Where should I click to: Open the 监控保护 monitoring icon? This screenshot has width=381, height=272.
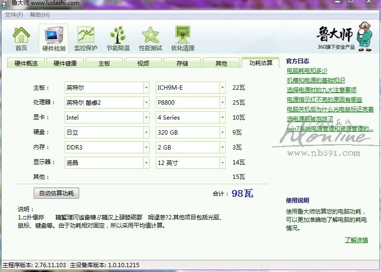[86, 38]
